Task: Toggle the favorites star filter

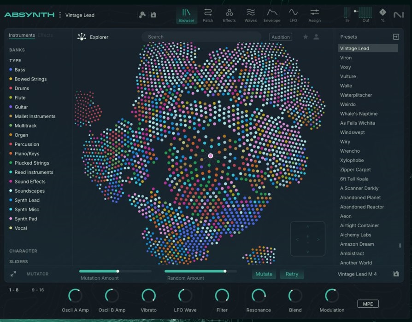Action: (305, 37)
